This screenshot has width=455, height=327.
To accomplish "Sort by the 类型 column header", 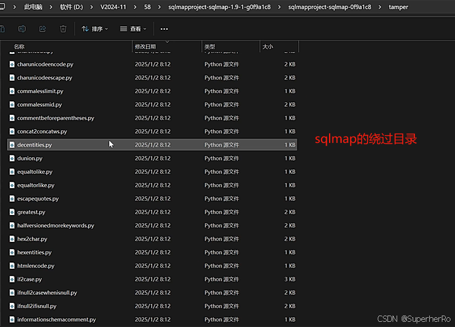I will (209, 47).
